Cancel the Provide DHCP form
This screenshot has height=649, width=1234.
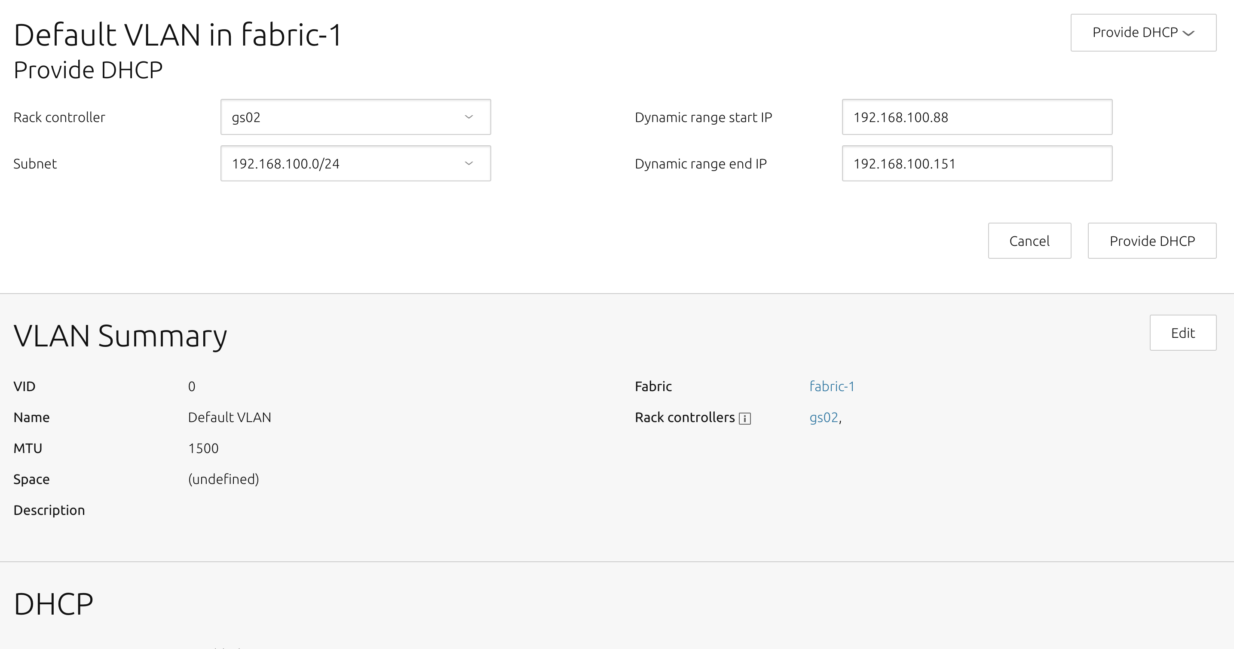click(x=1029, y=240)
